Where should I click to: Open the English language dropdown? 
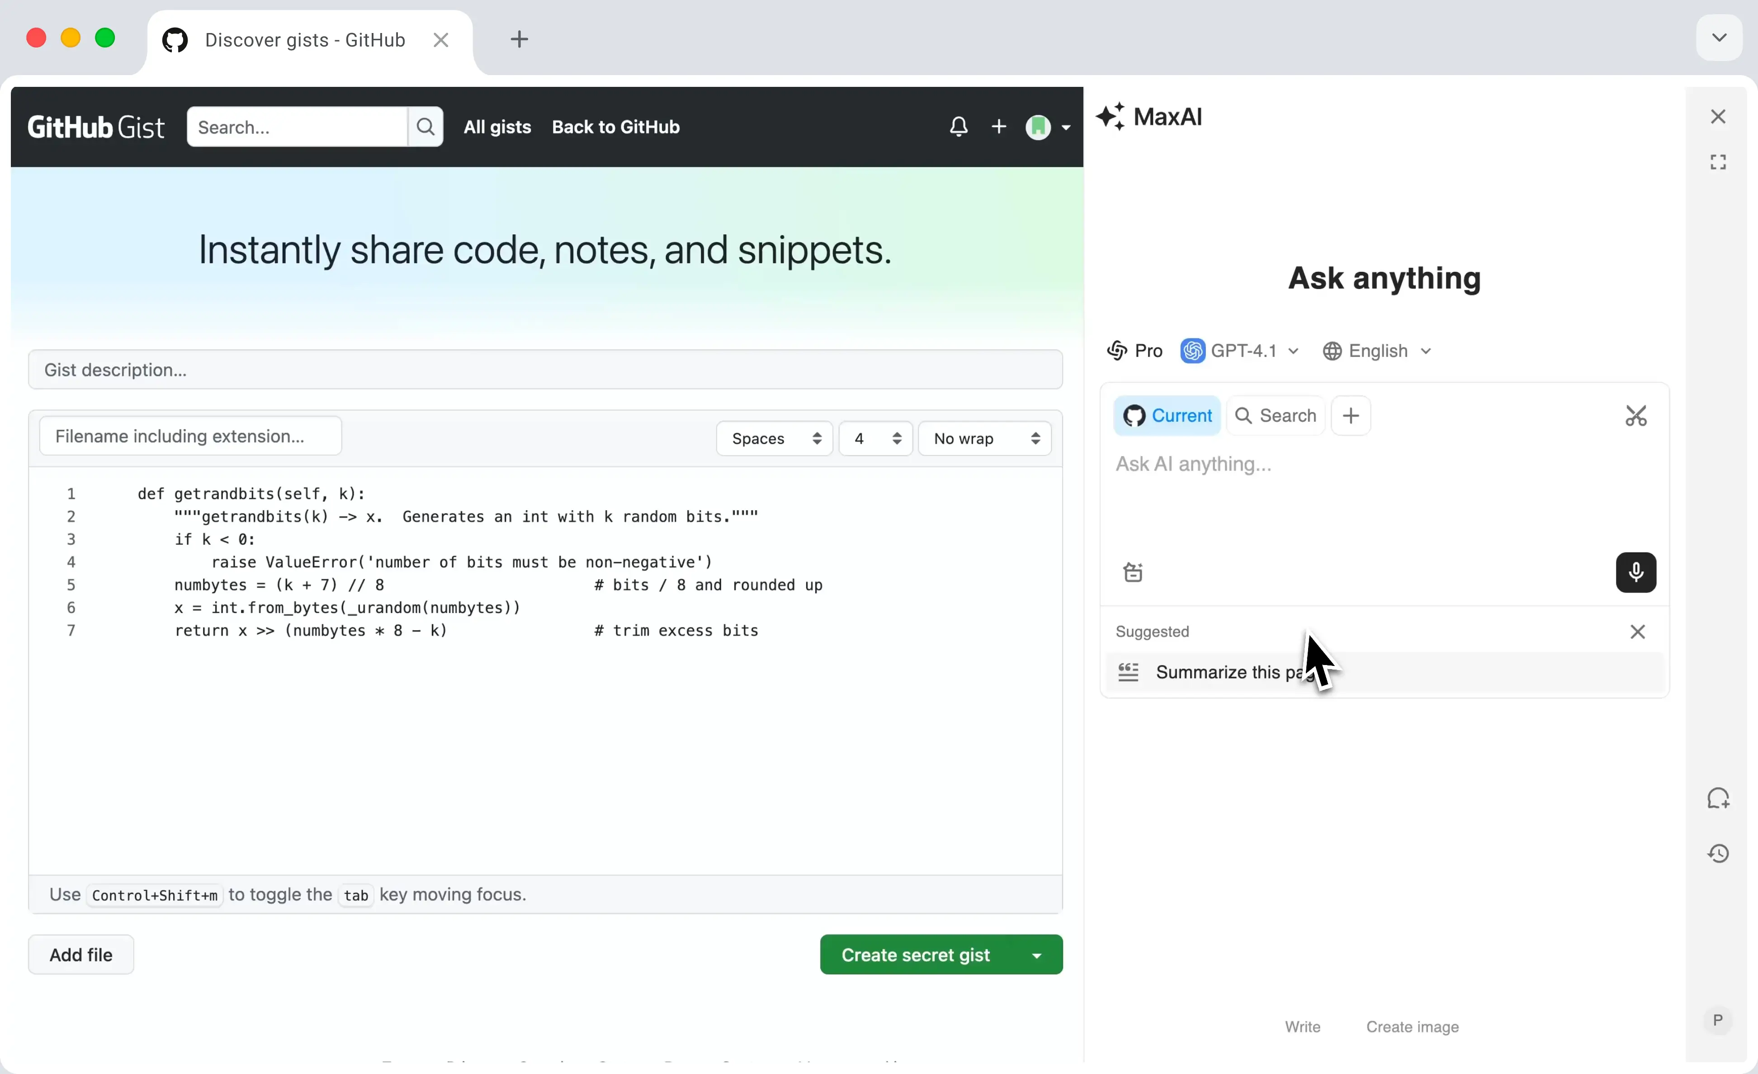point(1377,351)
